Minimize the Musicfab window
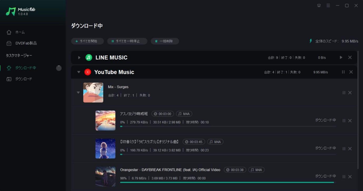Viewport: 363px width, 191px height. (x=337, y=6)
